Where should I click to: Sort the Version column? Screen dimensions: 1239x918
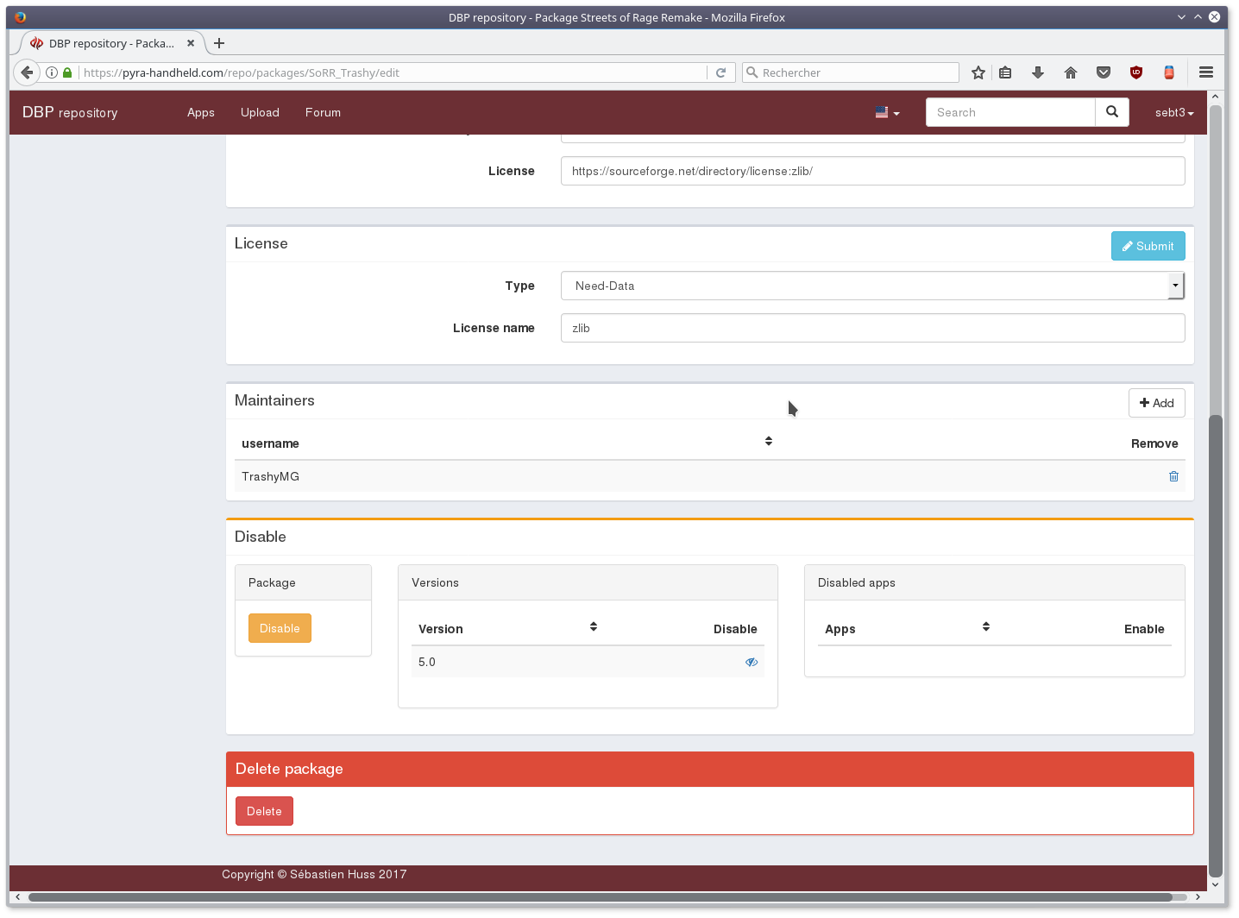594,627
